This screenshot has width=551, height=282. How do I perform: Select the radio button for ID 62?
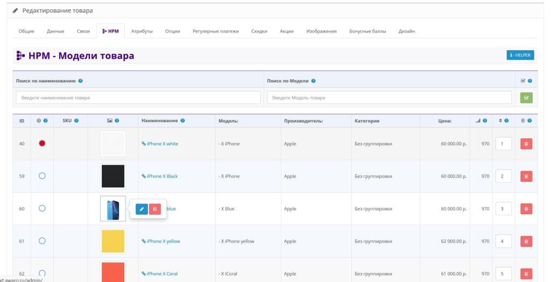[42, 273]
